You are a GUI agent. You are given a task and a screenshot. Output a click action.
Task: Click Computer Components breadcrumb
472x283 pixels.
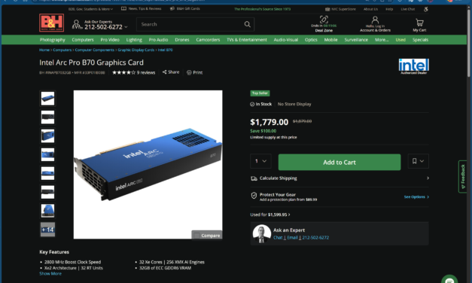(x=95, y=50)
